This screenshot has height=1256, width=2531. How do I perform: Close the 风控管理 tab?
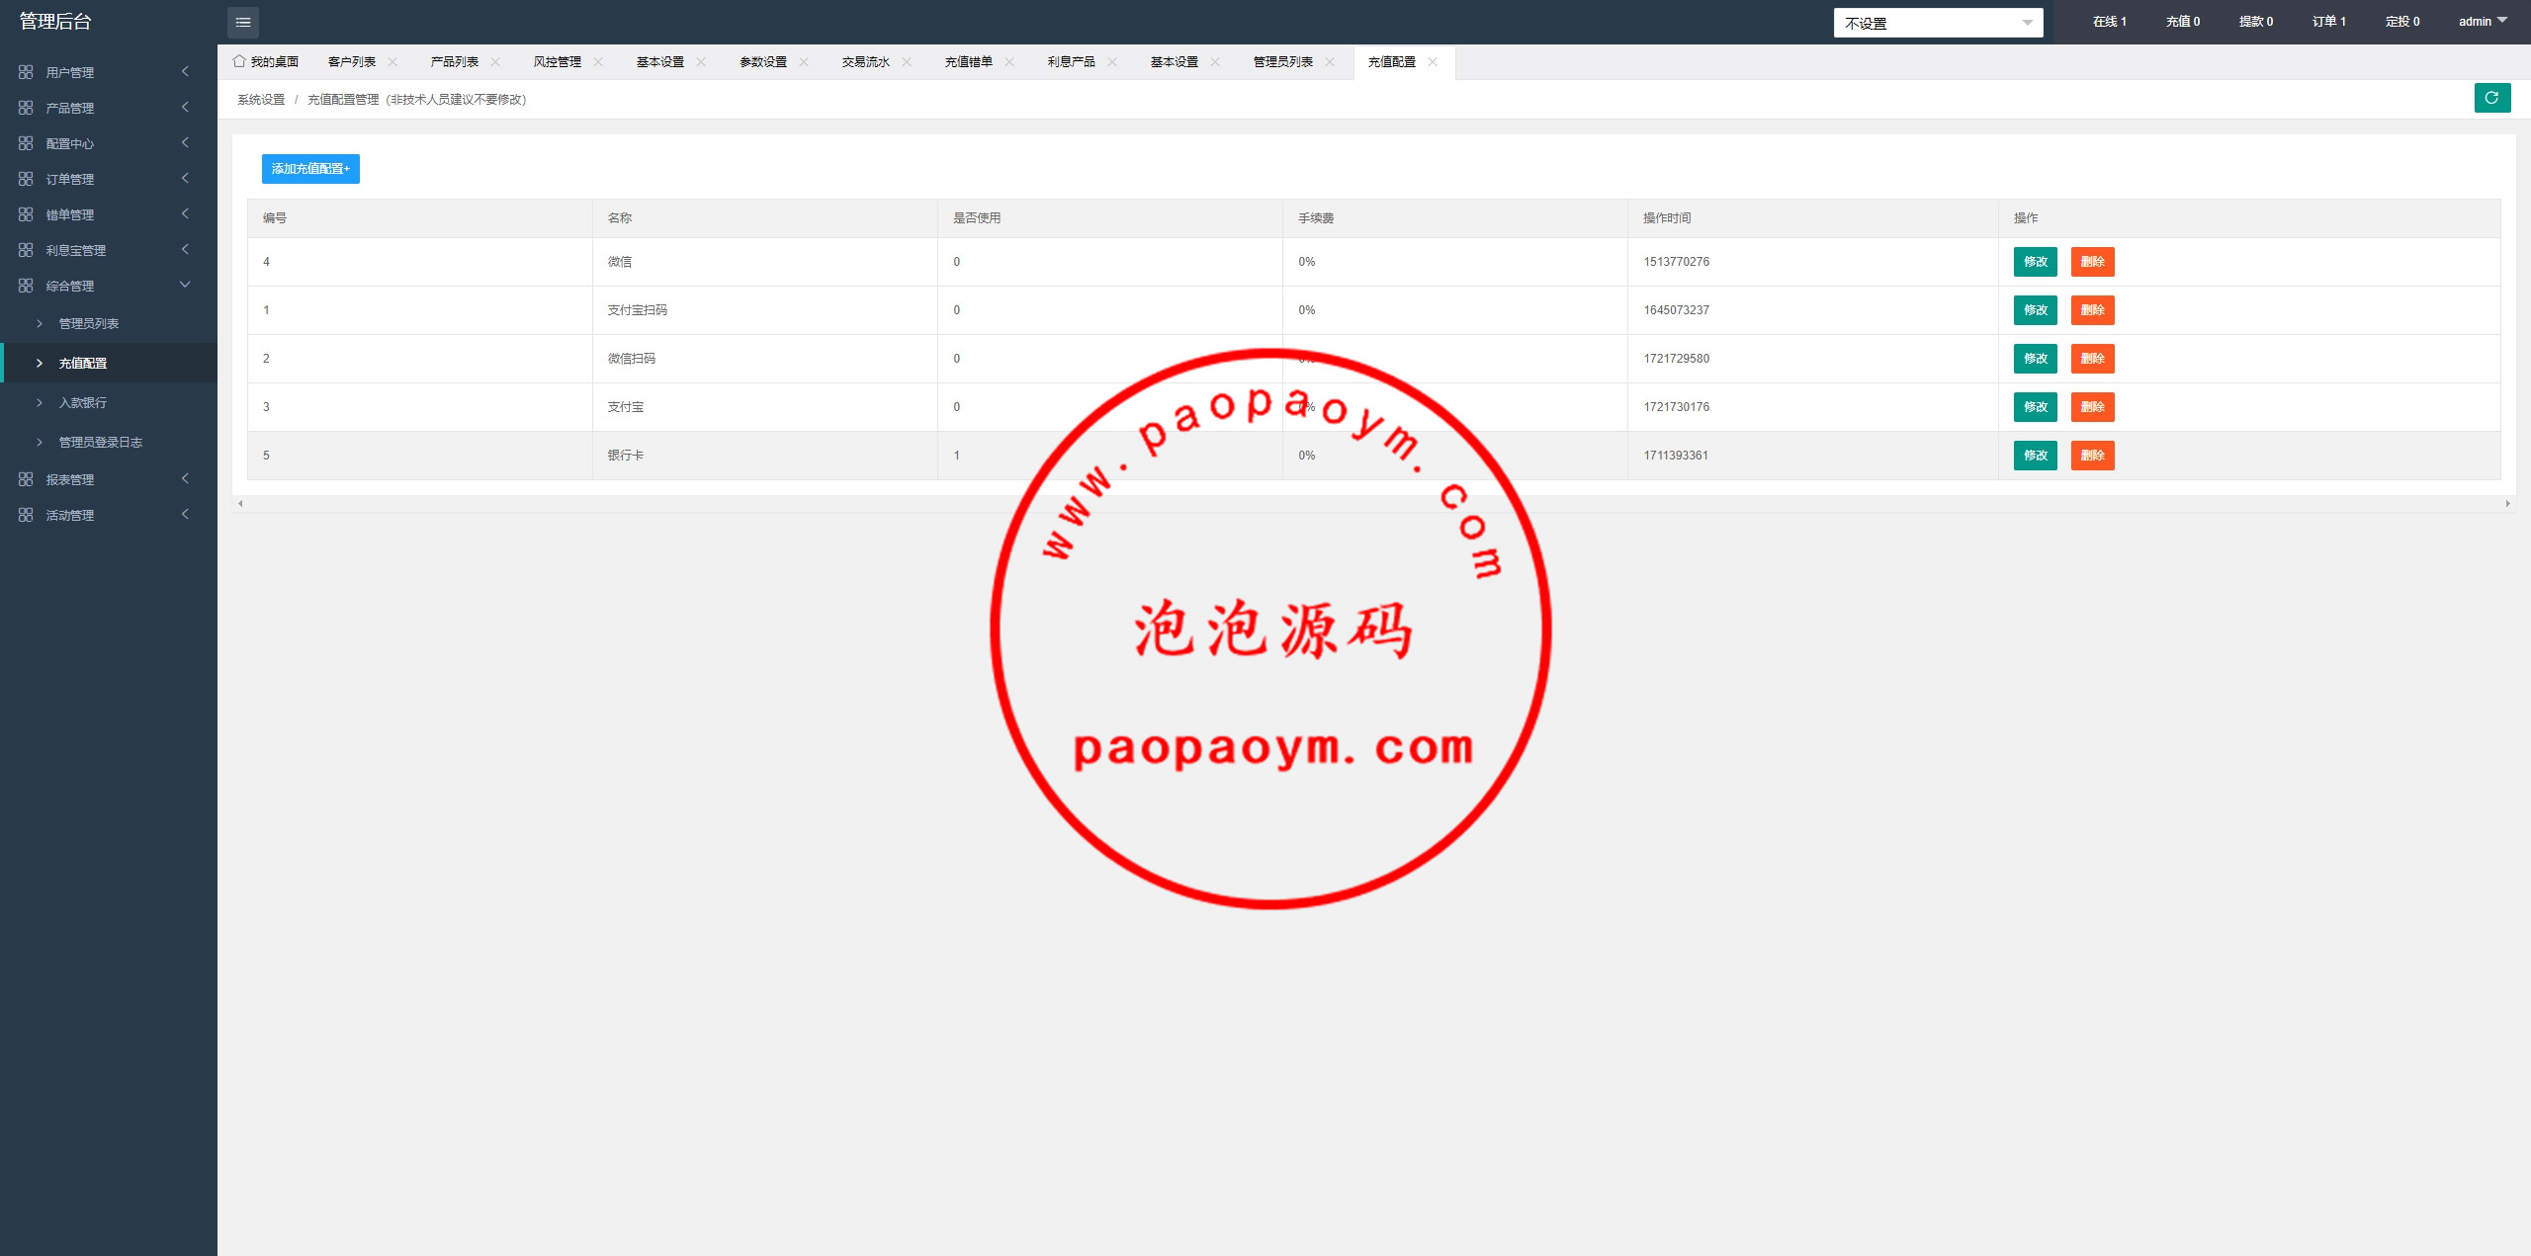[598, 61]
